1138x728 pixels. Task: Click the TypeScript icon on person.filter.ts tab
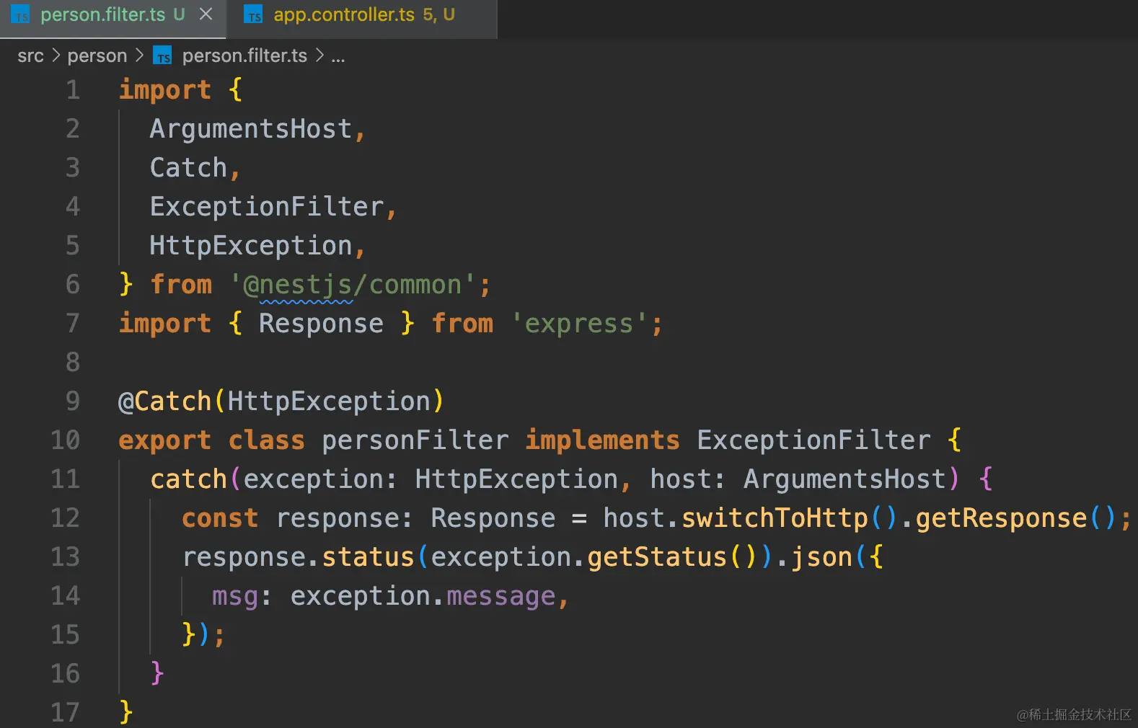(x=21, y=14)
